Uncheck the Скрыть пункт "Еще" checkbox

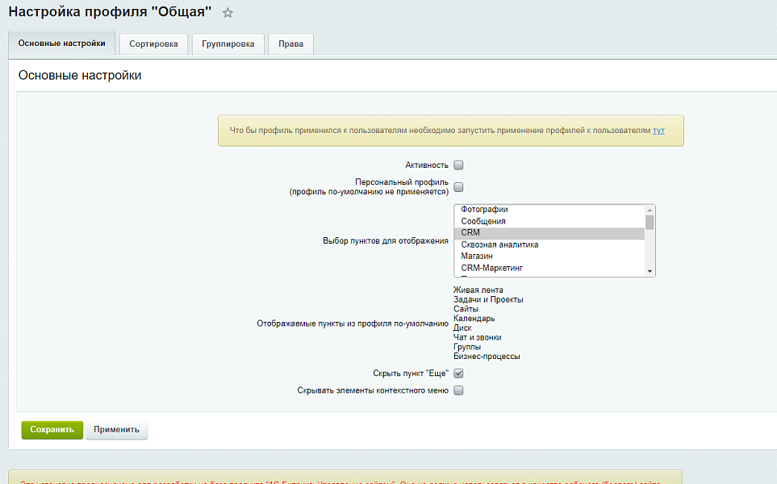pos(458,373)
